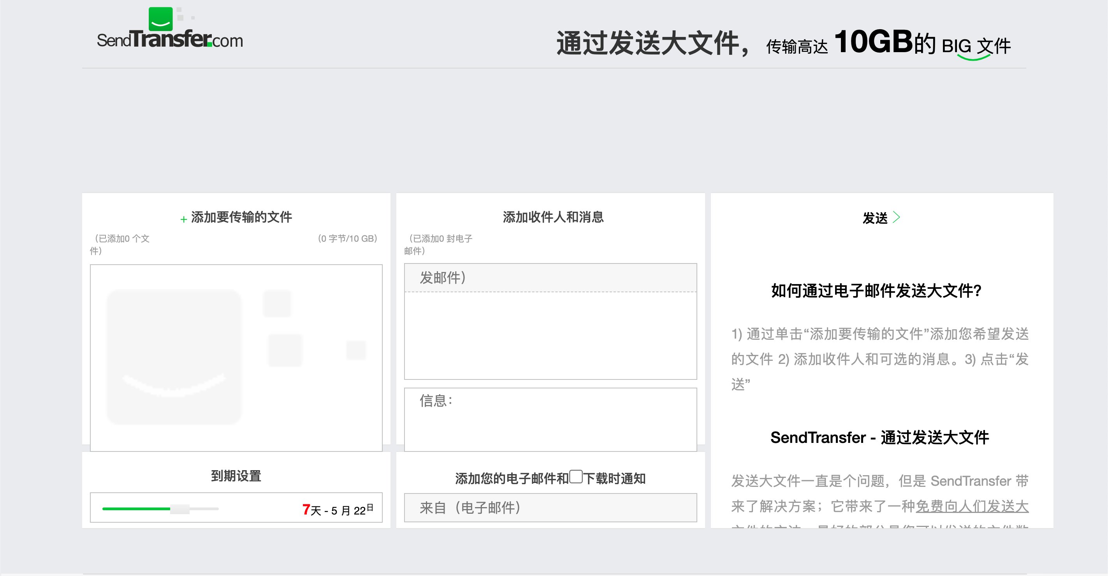Open 添加要传输的文件 to add files
This screenshot has height=576, width=1108.
coord(241,217)
